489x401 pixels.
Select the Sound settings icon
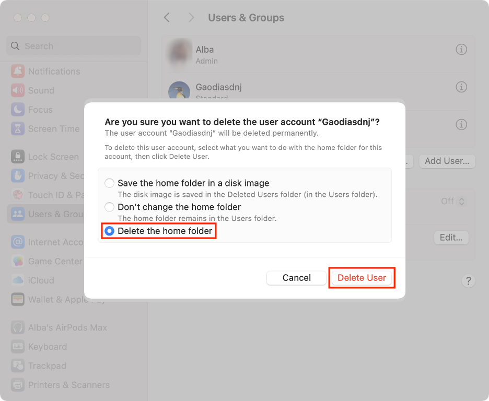tap(42, 90)
